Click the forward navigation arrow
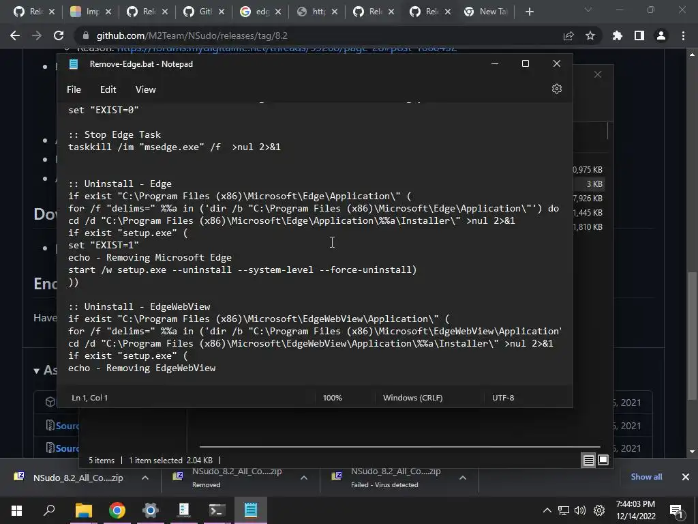This screenshot has height=524, width=698. click(x=37, y=35)
